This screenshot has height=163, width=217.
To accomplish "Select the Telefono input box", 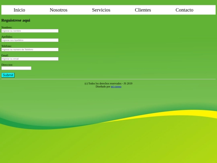I will pyautogui.click(x=30, y=50).
